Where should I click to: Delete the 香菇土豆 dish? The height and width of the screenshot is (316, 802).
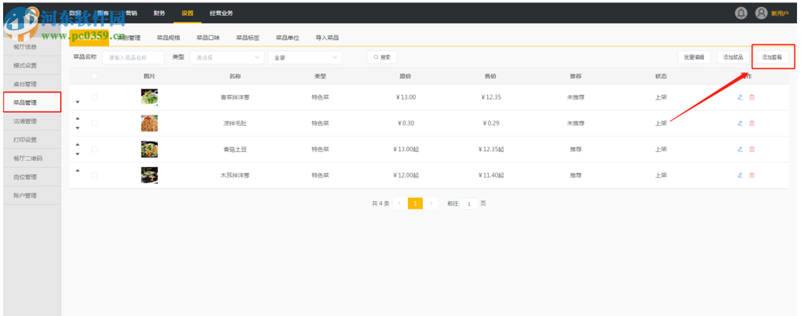point(752,150)
